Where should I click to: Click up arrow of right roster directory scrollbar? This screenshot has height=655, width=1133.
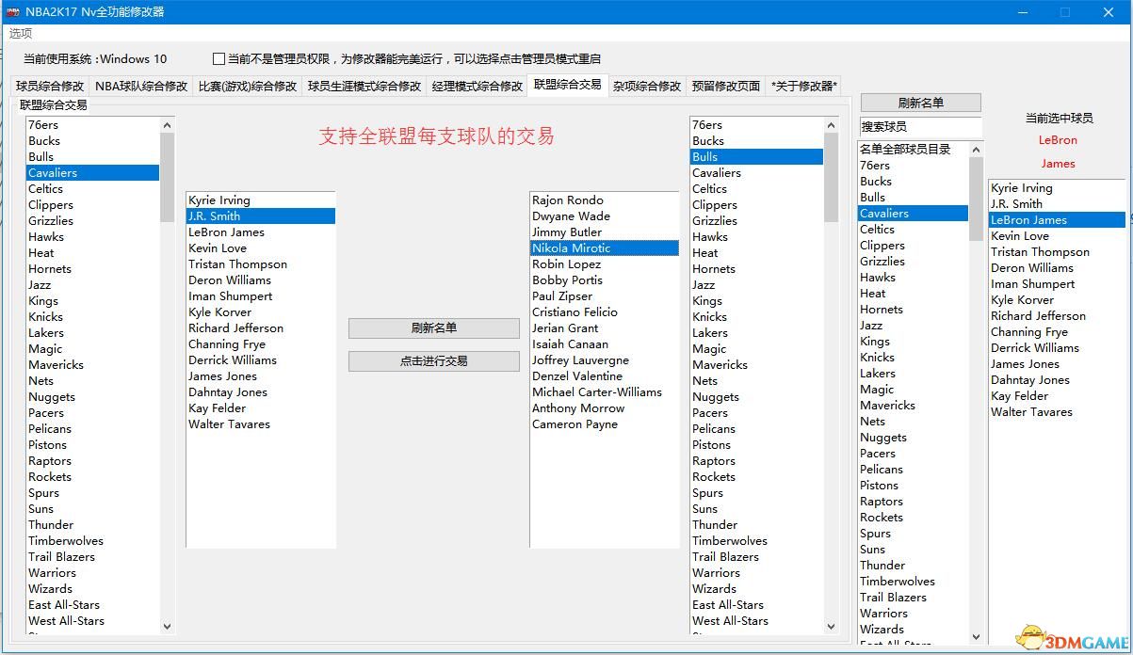click(x=977, y=150)
